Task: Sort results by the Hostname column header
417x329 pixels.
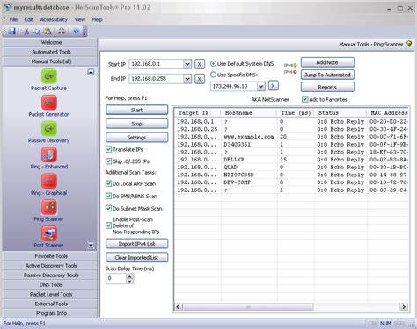Action: (248, 113)
